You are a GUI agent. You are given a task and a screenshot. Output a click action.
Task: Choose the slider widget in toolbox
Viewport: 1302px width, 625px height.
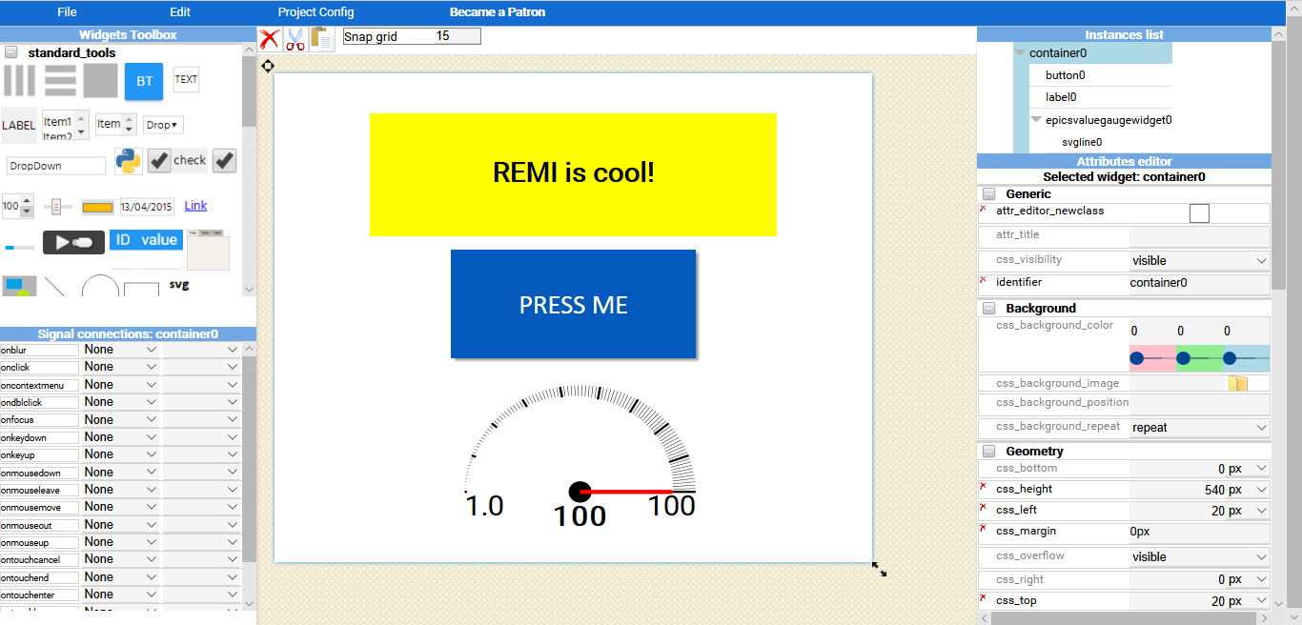point(58,207)
